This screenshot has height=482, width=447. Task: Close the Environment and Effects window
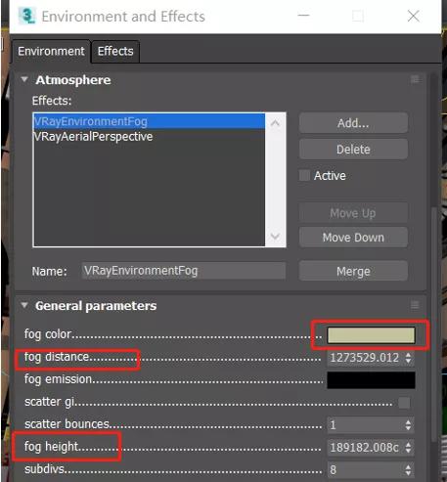414,16
